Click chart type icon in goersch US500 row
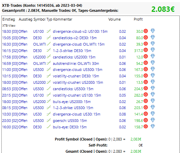 tap(49, 120)
